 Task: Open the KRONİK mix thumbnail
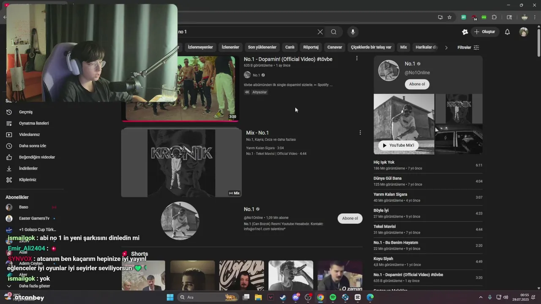click(x=181, y=163)
